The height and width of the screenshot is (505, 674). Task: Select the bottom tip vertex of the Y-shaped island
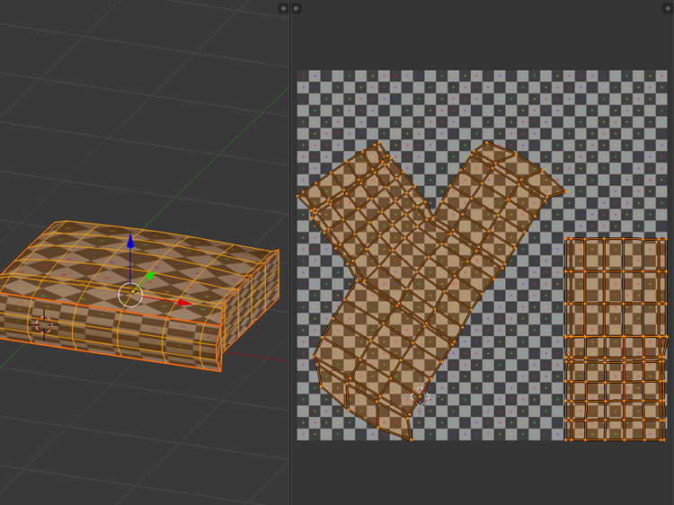[411, 439]
